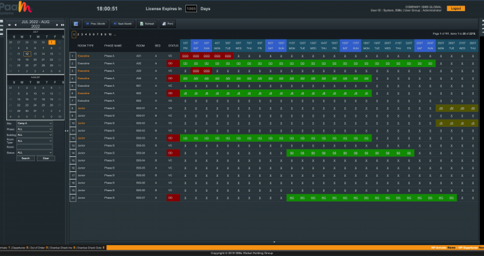Click the Clear filters button
The image size is (484, 256).
click(x=46, y=158)
